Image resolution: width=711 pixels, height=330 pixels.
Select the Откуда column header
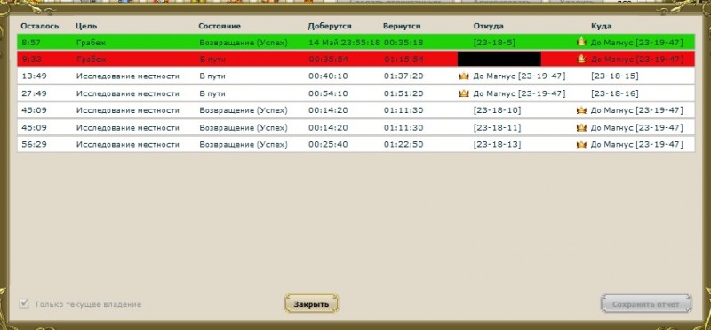pyautogui.click(x=488, y=26)
